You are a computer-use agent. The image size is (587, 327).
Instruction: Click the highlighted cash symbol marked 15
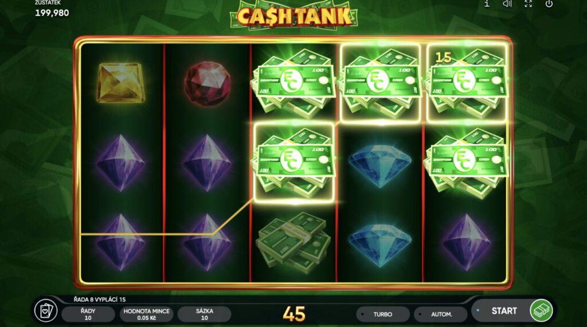click(466, 82)
